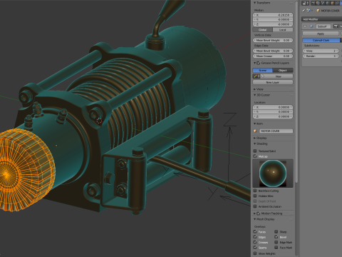Screen dimensions: 342x257
Task: Toggle Grease Pencil Layers checkbox
Action: point(259,63)
